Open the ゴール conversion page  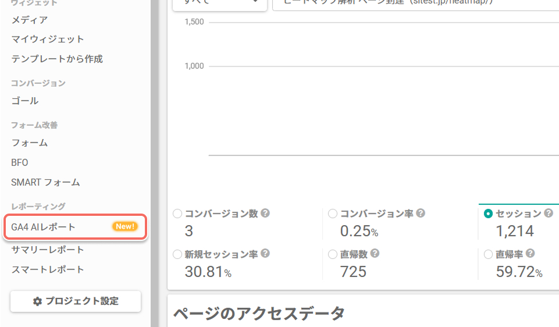[25, 101]
